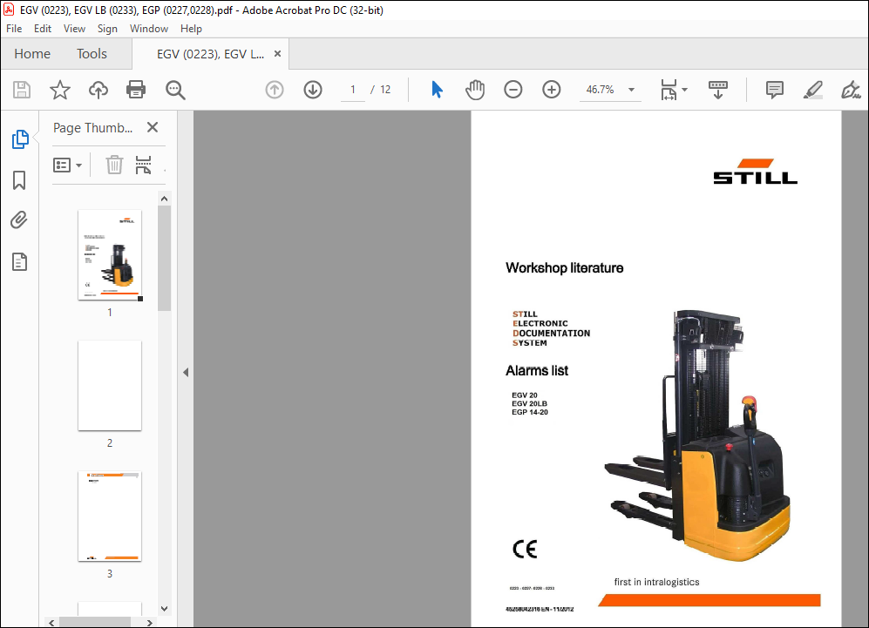Click the 'Workshop literature' heading
Viewport: 869px width, 628px height.
tap(564, 268)
